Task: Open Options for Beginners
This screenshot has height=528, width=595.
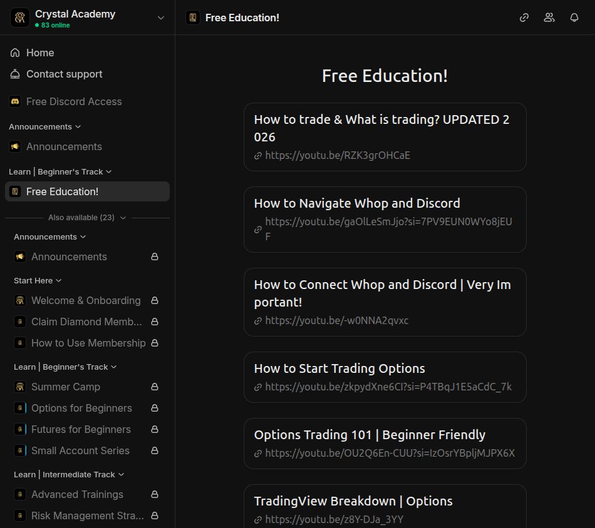Action: coord(87,409)
